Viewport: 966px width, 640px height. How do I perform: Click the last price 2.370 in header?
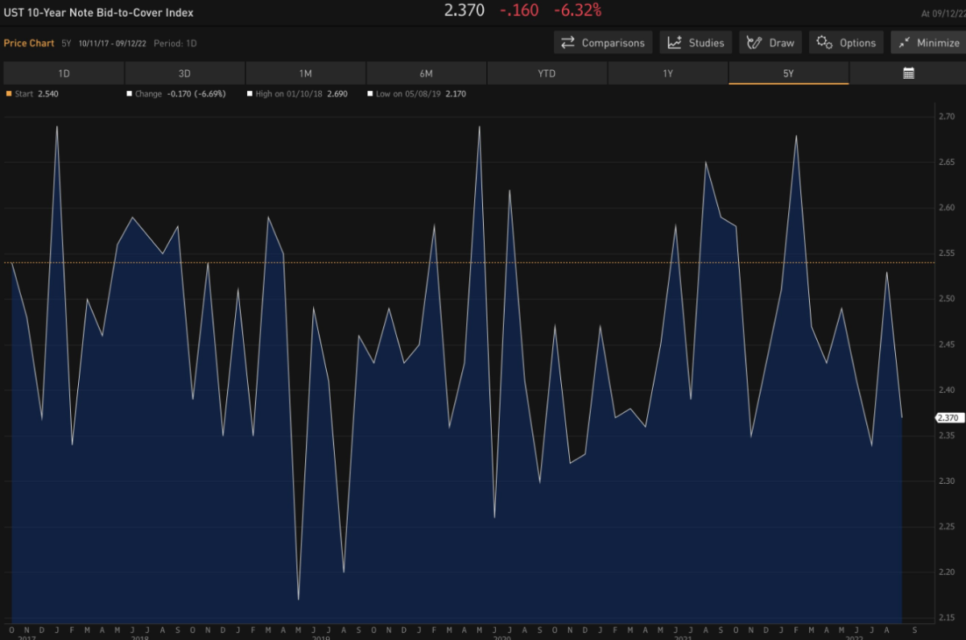click(464, 11)
